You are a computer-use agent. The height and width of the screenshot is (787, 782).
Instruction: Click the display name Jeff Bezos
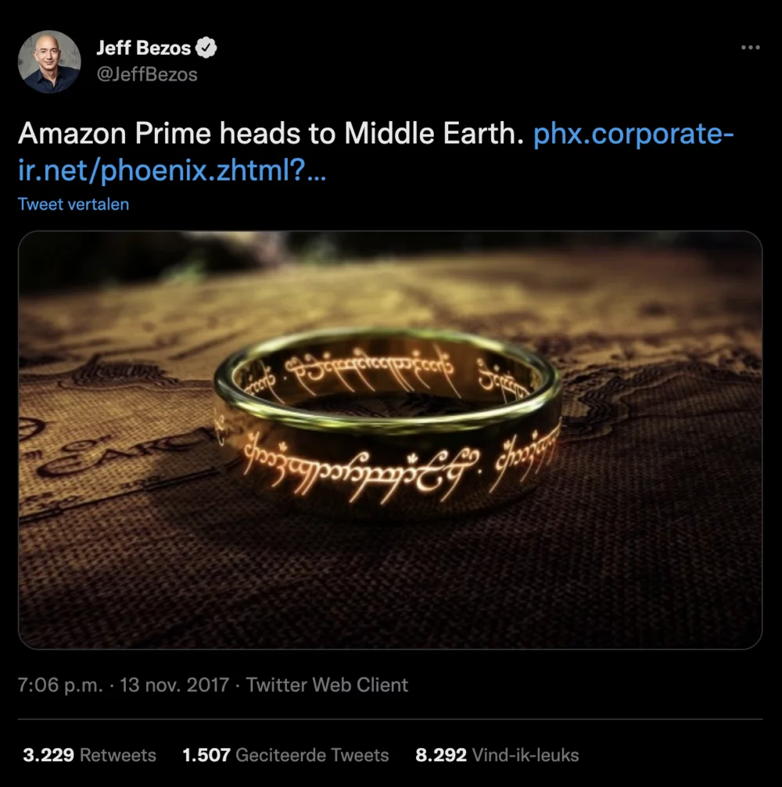coord(143,48)
